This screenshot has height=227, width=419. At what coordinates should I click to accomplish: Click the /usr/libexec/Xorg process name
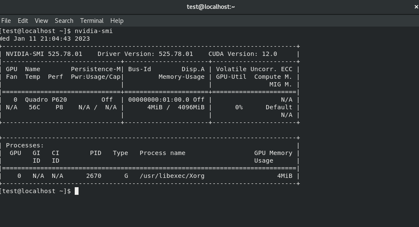(172, 176)
